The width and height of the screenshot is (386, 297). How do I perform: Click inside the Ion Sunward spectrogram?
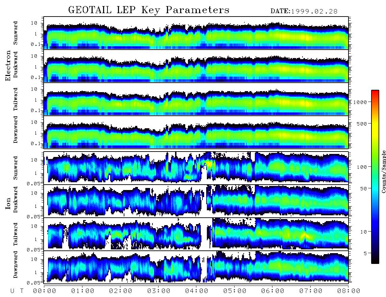[x=196, y=168]
